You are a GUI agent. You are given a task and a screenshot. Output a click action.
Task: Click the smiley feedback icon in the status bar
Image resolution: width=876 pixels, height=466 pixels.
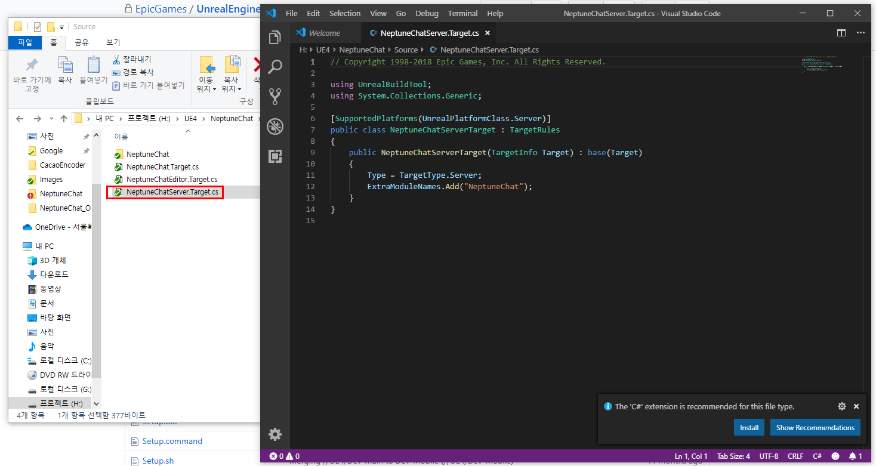click(x=835, y=456)
